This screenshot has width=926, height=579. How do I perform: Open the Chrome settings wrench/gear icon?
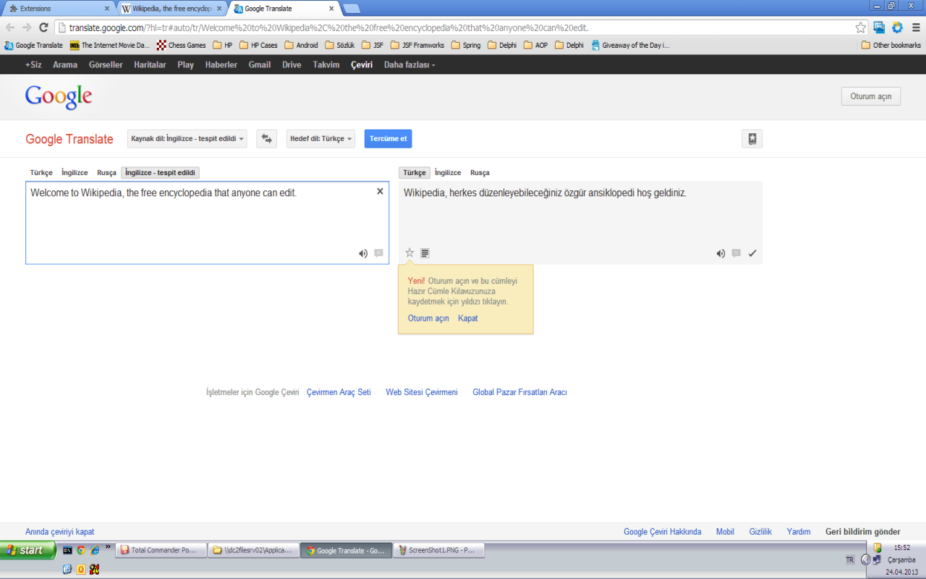pyautogui.click(x=897, y=28)
